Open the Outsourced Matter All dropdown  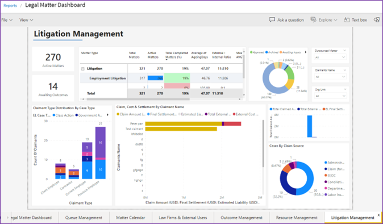[x=330, y=57]
